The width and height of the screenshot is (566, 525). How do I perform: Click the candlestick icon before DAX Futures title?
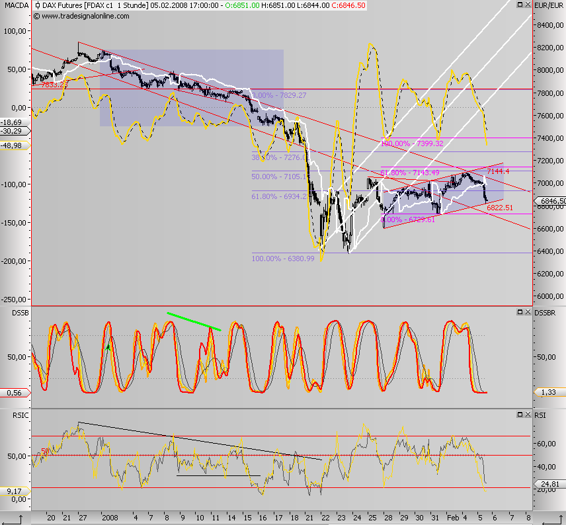pyautogui.click(x=37, y=5)
